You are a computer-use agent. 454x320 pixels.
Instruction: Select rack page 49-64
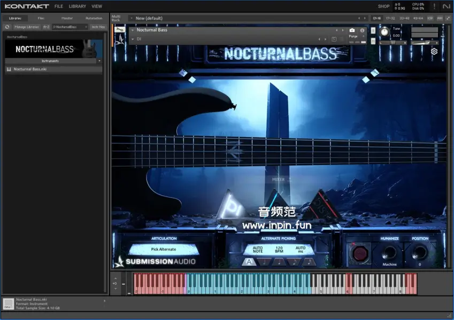(418, 18)
